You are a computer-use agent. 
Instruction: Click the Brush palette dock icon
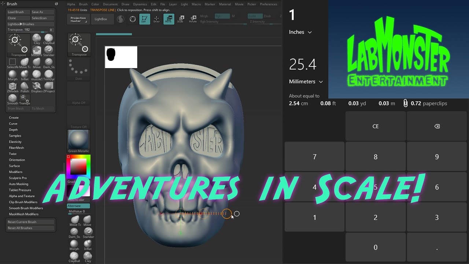56,4
